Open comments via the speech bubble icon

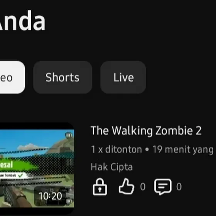click(x=163, y=187)
